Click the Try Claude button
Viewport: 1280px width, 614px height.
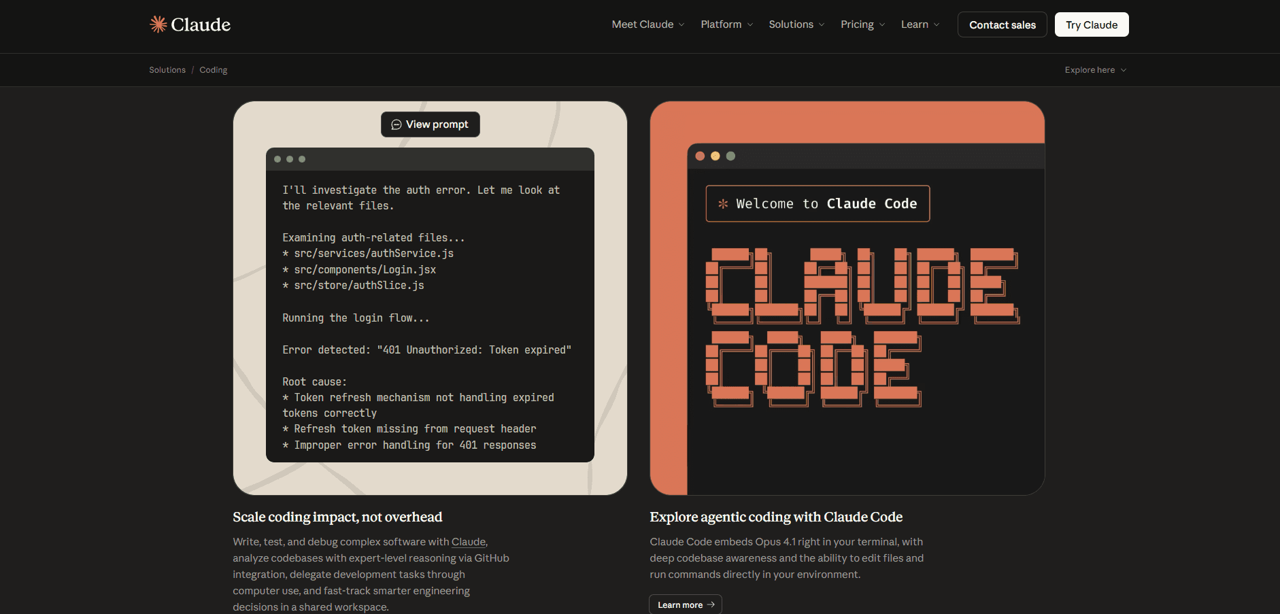[x=1092, y=24]
